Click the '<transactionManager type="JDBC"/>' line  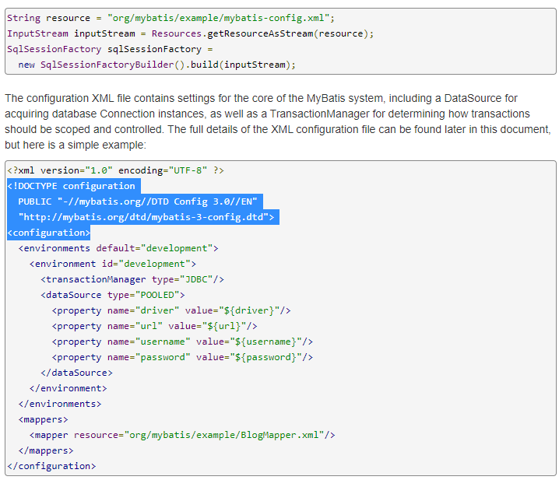(132, 279)
